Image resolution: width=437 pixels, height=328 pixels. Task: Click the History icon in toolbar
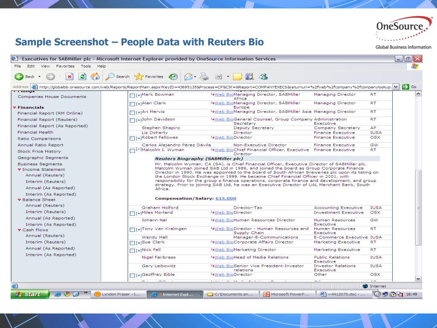tap(173, 77)
